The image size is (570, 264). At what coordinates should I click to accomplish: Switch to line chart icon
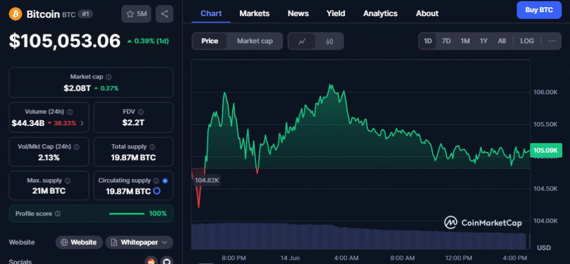coord(302,41)
